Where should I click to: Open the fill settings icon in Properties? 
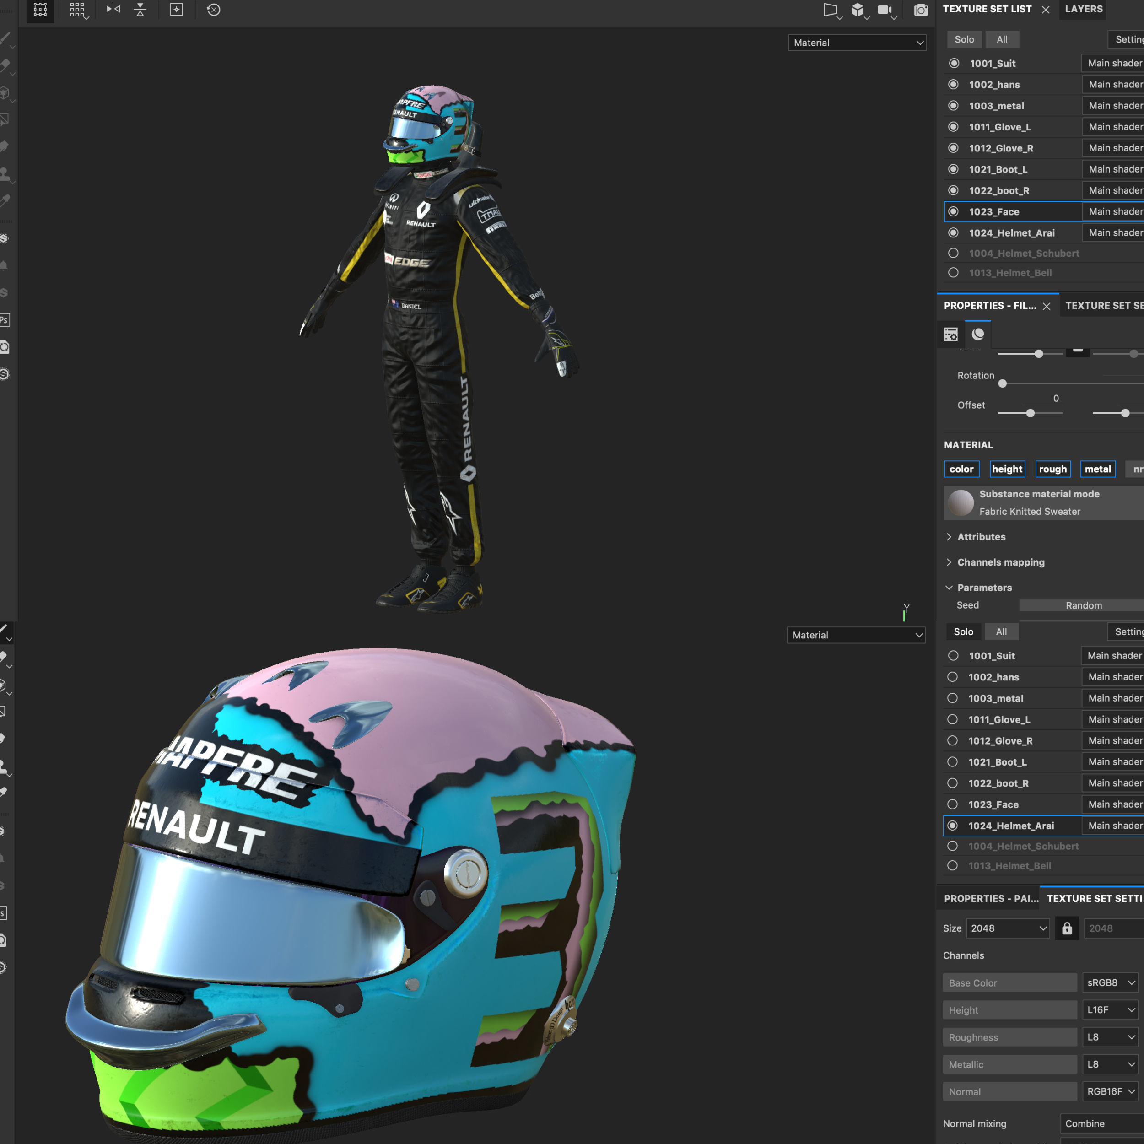[x=950, y=335]
